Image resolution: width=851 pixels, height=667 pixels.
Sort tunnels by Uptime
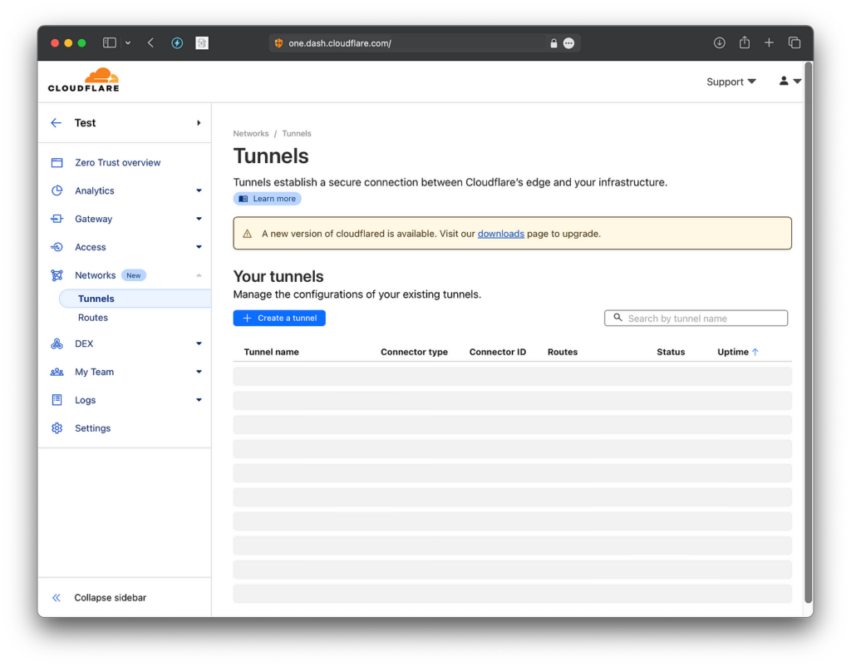(x=736, y=352)
